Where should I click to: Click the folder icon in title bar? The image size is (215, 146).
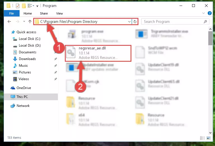click(8, 6)
